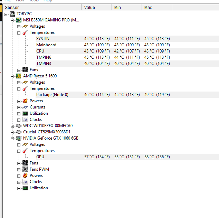219x218 pixels.
Task: Click the Ryzen Currents blue wave icon
Action: [x=25, y=107]
